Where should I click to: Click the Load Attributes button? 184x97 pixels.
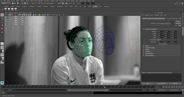[161, 84]
